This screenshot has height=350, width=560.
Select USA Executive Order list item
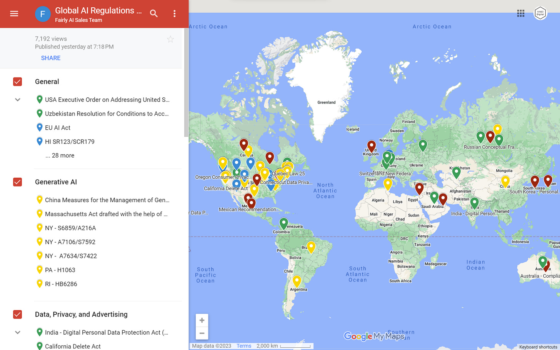pos(103,100)
